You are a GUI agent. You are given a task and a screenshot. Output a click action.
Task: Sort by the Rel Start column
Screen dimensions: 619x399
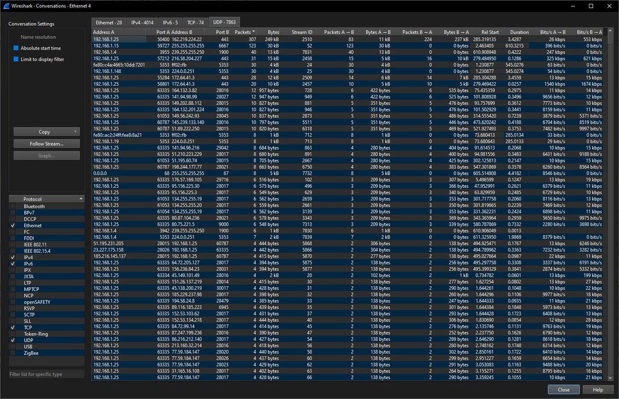coord(485,32)
